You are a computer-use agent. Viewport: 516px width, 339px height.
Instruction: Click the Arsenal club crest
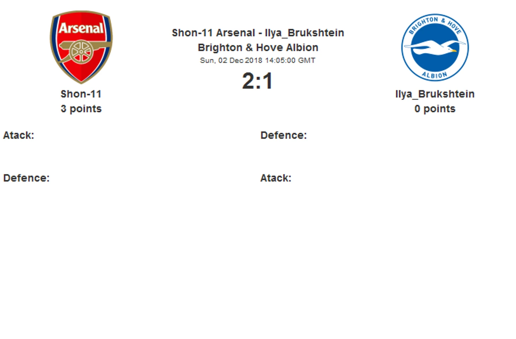coord(81,47)
